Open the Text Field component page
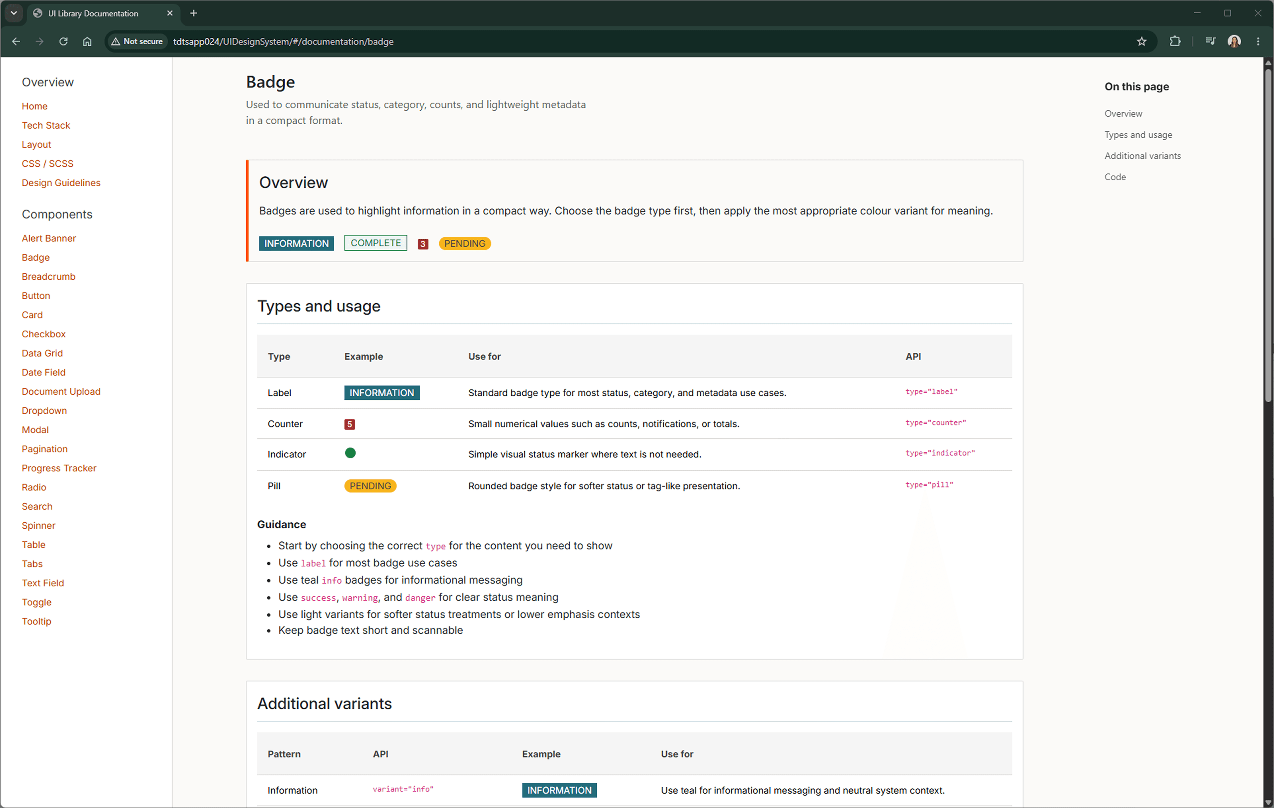The image size is (1274, 808). 43,583
